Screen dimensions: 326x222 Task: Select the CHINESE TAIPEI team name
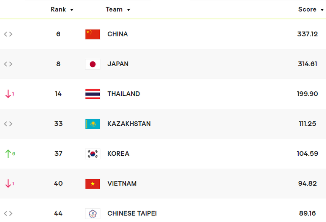point(132,214)
